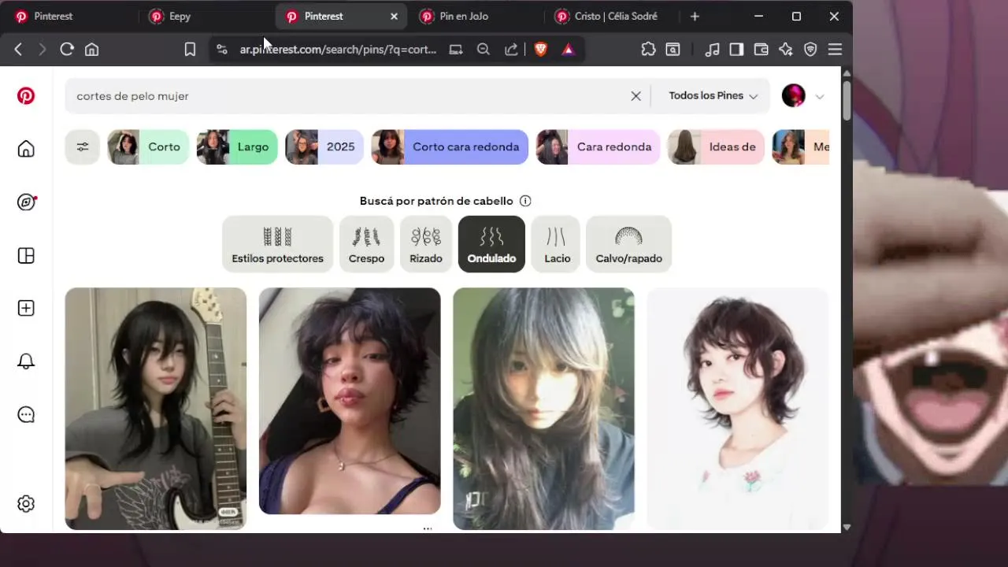1008x567 pixels.
Task: Click the Brave Rewards triangle icon
Action: pyautogui.click(x=568, y=50)
